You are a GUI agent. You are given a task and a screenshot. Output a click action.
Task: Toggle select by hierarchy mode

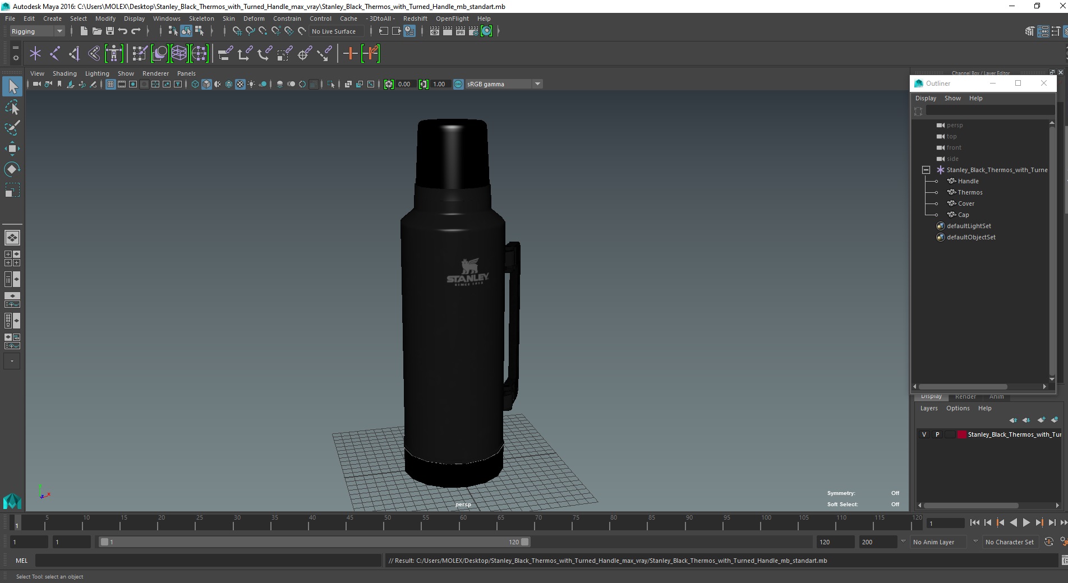click(x=173, y=31)
